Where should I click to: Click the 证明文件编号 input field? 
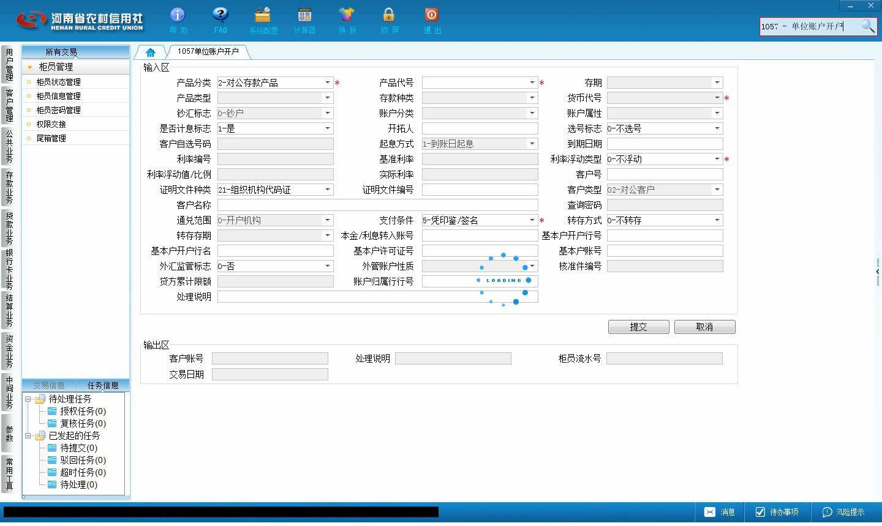click(480, 190)
